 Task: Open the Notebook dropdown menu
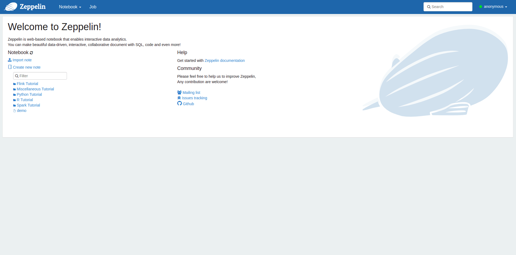point(70,7)
